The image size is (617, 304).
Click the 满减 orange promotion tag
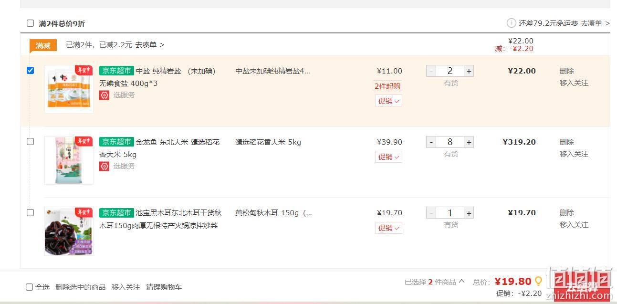click(43, 46)
